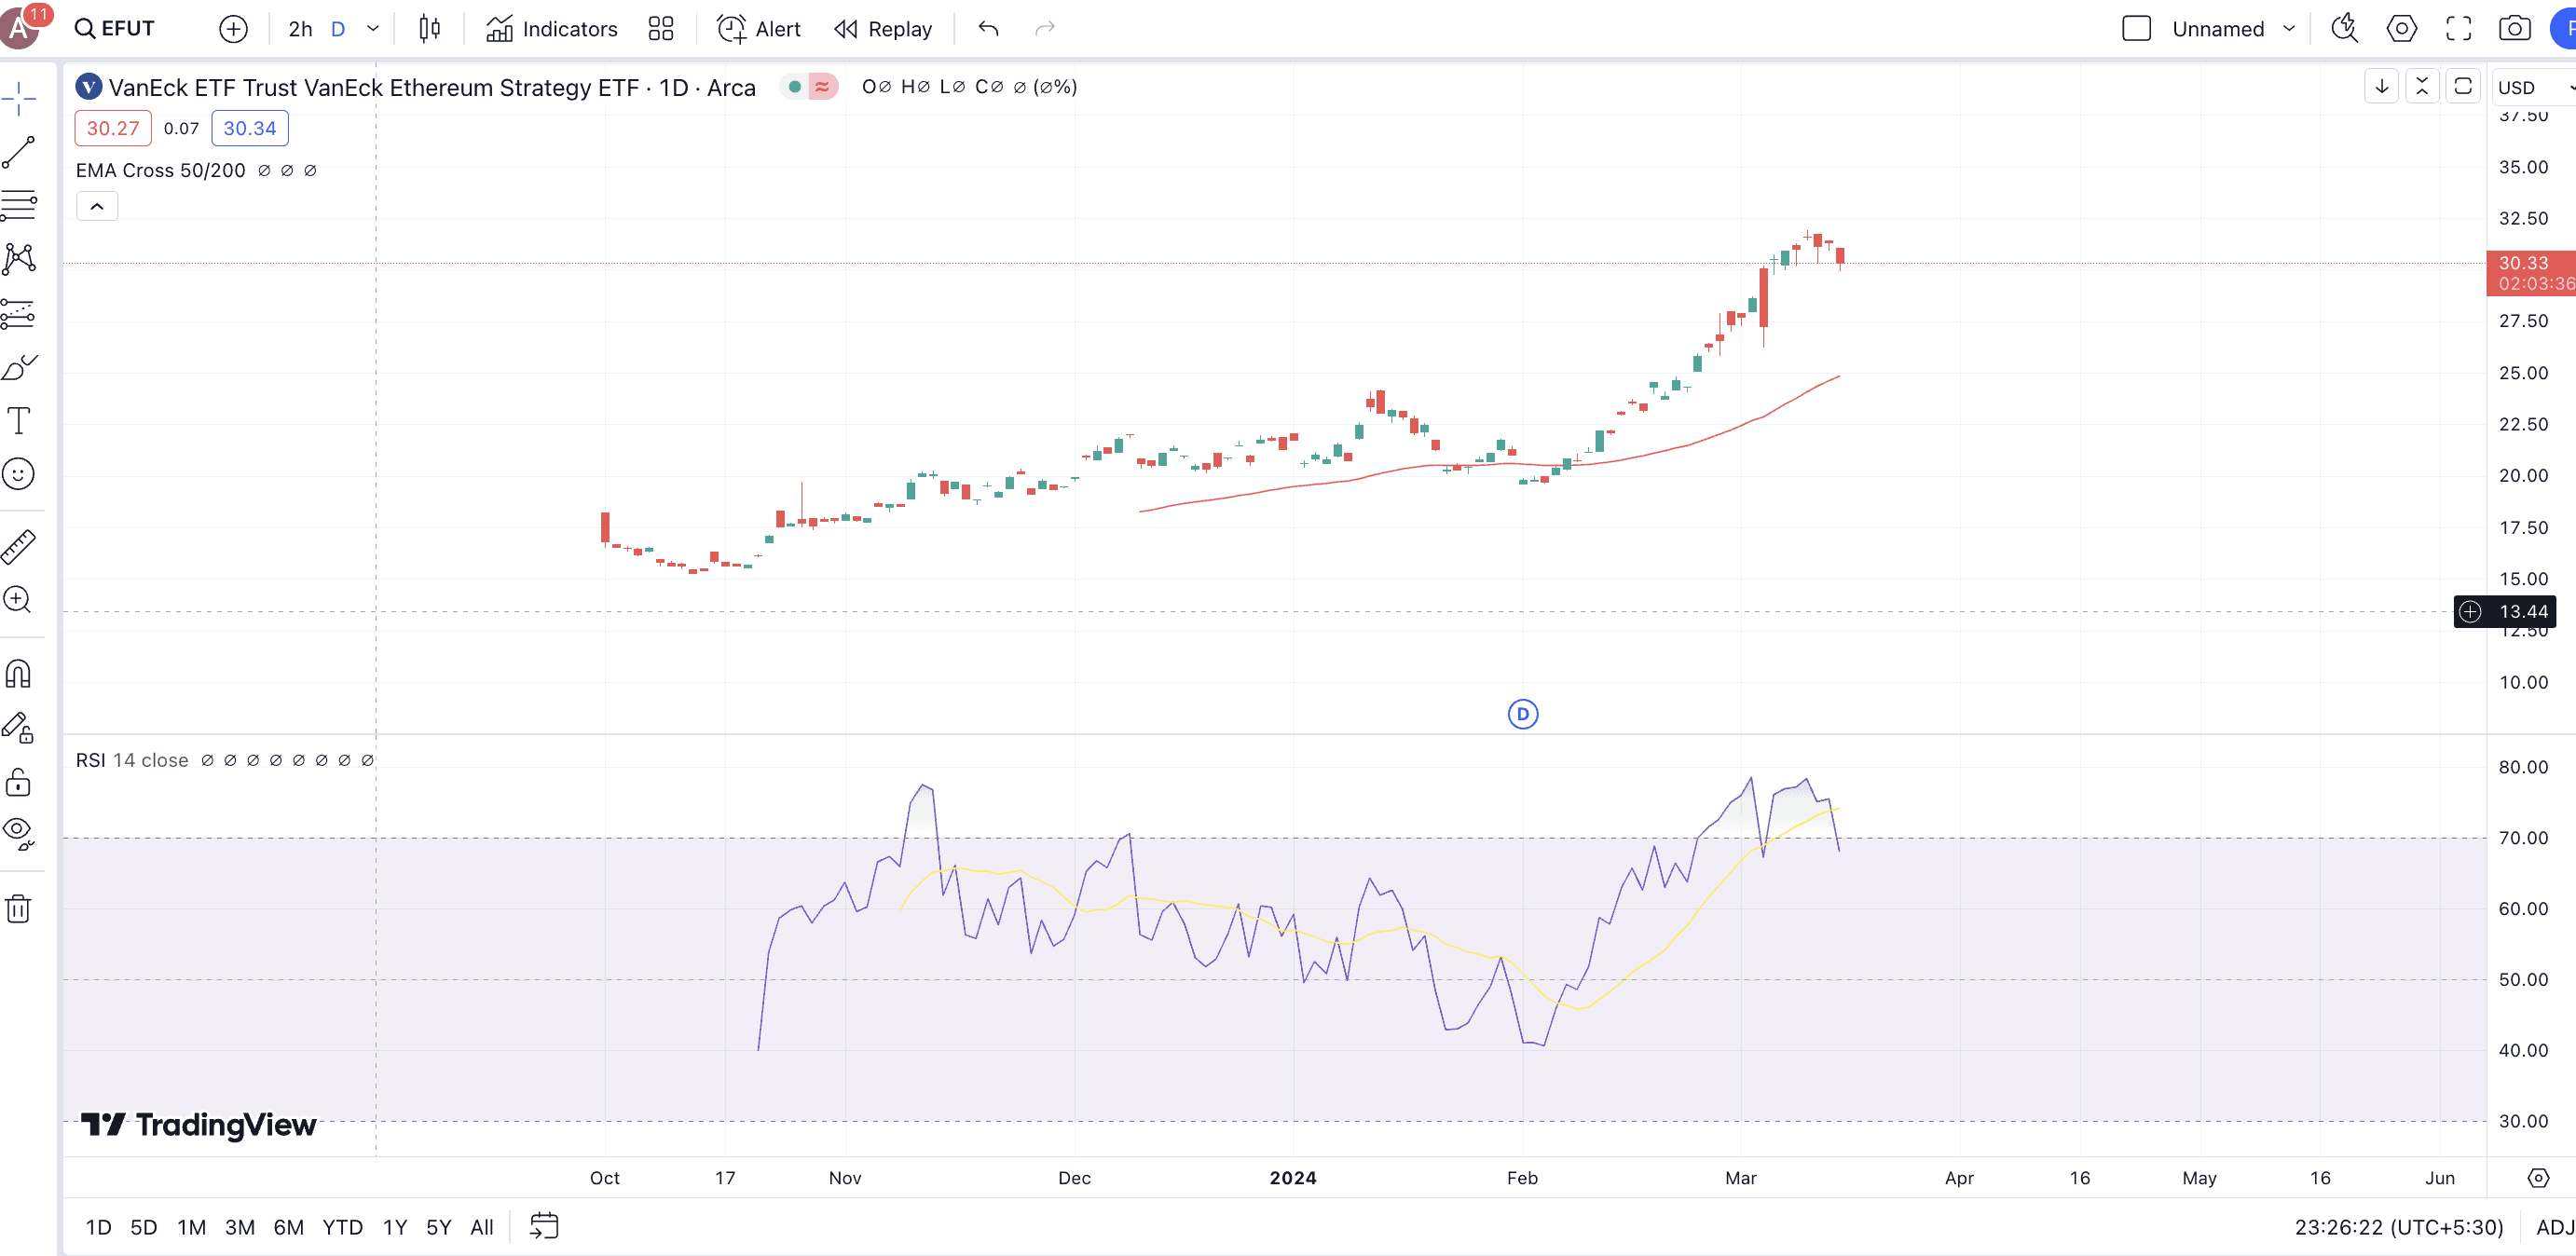Open the layout grid selector
Image resolution: width=2576 pixels, height=1256 pixels.
tap(661, 29)
